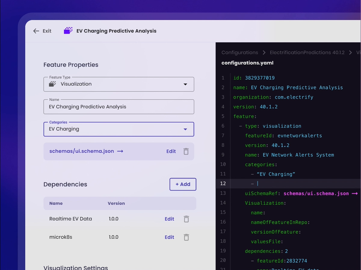Delete the microk8s dependency

point(186,237)
